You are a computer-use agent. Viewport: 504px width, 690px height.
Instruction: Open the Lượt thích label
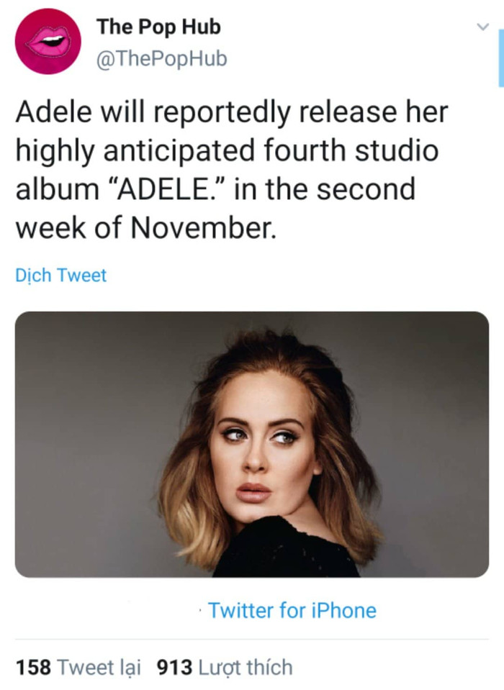246,668
